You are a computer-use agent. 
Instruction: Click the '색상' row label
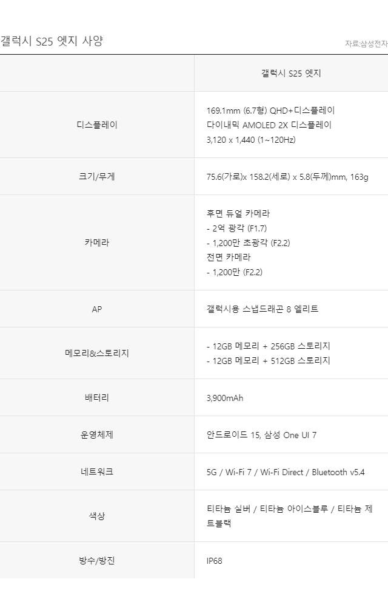click(97, 516)
